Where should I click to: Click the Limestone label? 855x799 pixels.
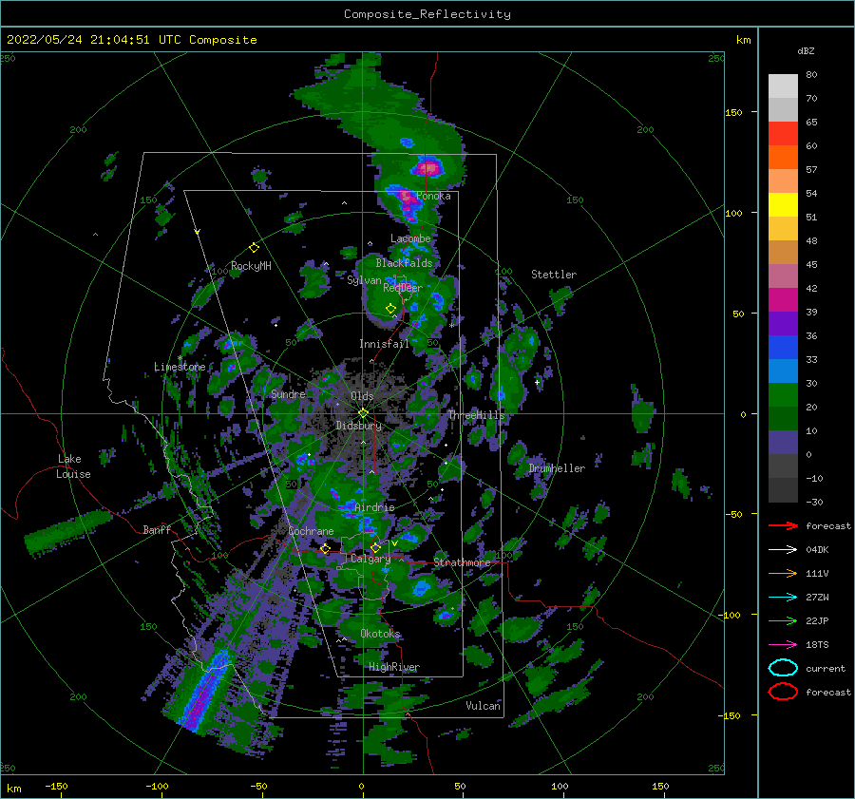(x=180, y=367)
